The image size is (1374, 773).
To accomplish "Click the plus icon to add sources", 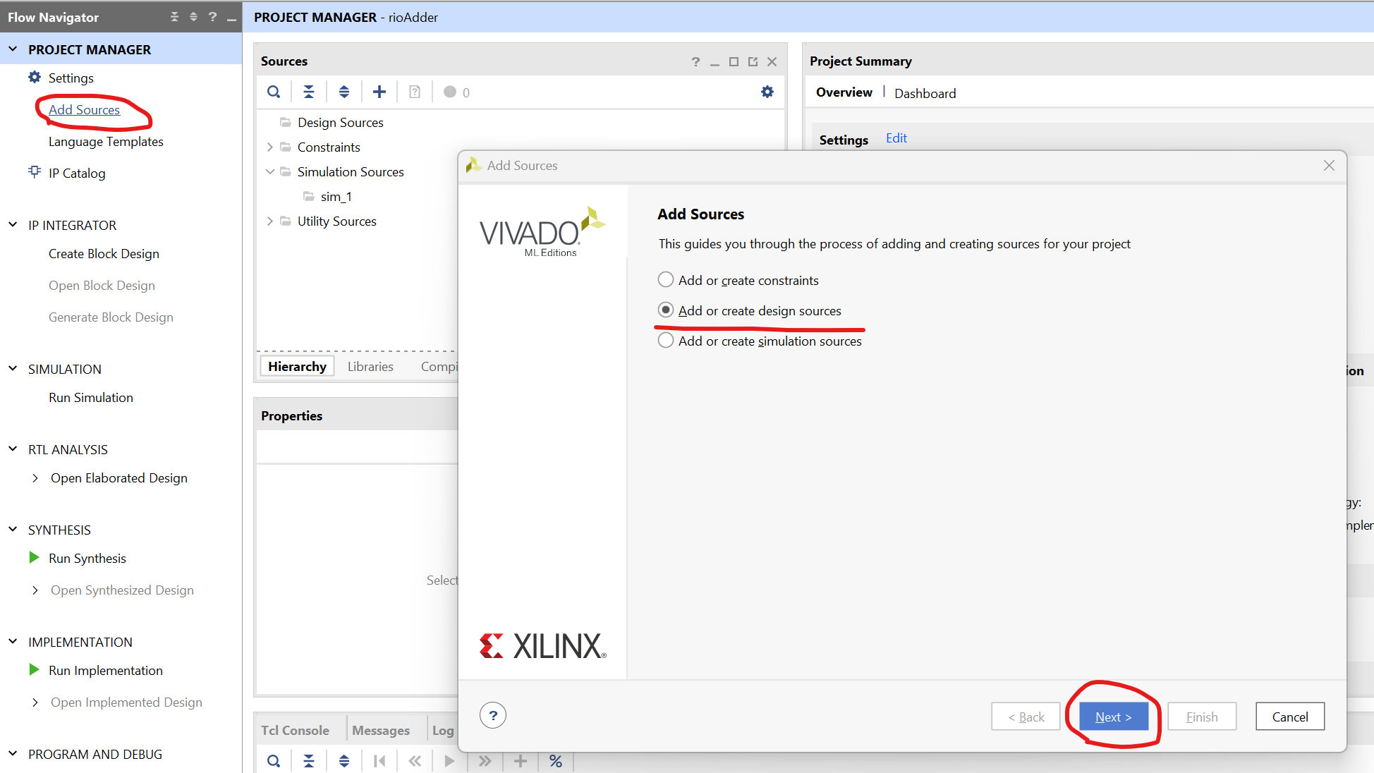I will tap(379, 92).
